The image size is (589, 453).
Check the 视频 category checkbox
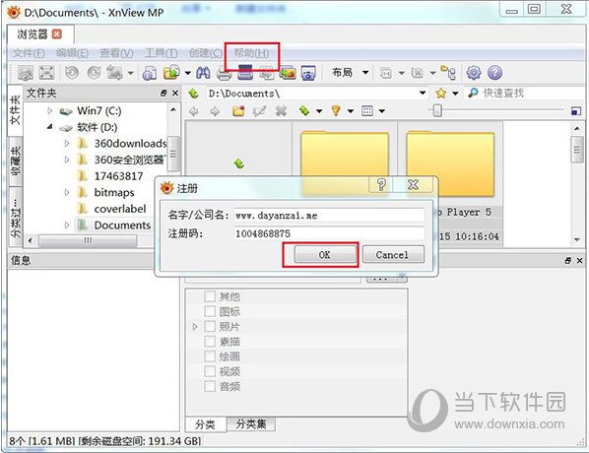[210, 371]
